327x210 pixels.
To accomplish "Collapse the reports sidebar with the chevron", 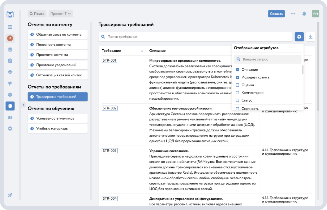I will (x=23, y=105).
